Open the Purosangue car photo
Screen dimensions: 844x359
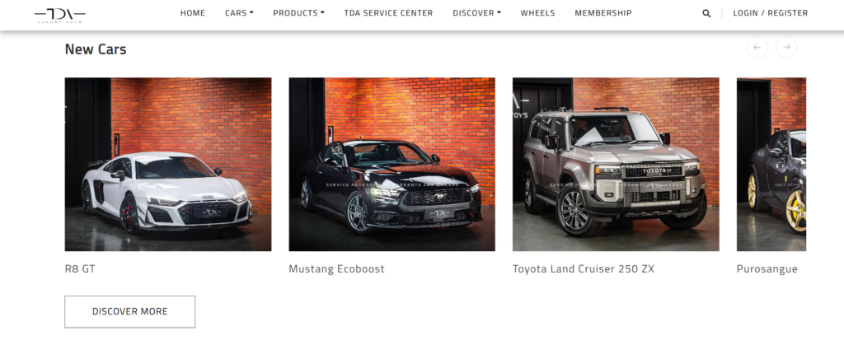point(771,165)
